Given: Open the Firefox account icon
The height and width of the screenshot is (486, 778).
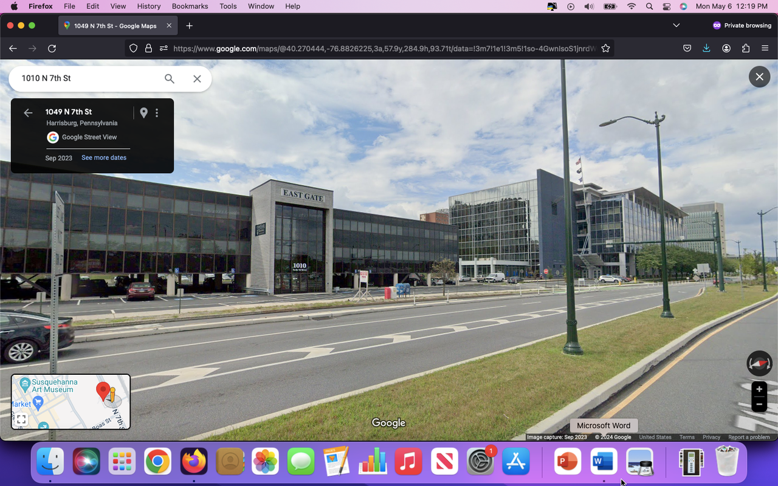Looking at the screenshot, I should tap(726, 49).
